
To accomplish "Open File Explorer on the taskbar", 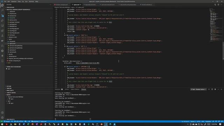I will coord(15,124).
